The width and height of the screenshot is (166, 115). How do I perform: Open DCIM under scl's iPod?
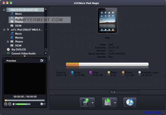[x=18, y=46]
